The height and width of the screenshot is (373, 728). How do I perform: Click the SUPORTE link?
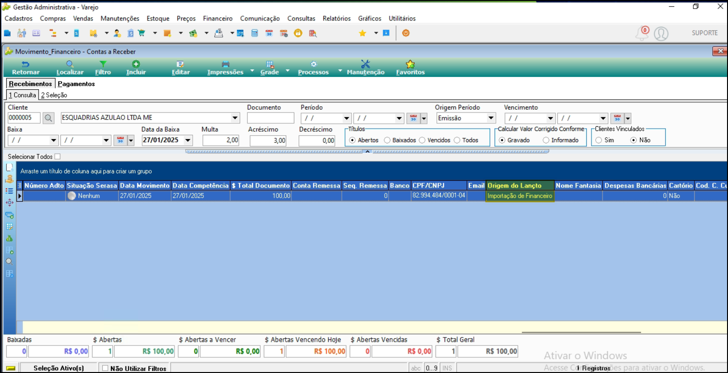tap(705, 33)
